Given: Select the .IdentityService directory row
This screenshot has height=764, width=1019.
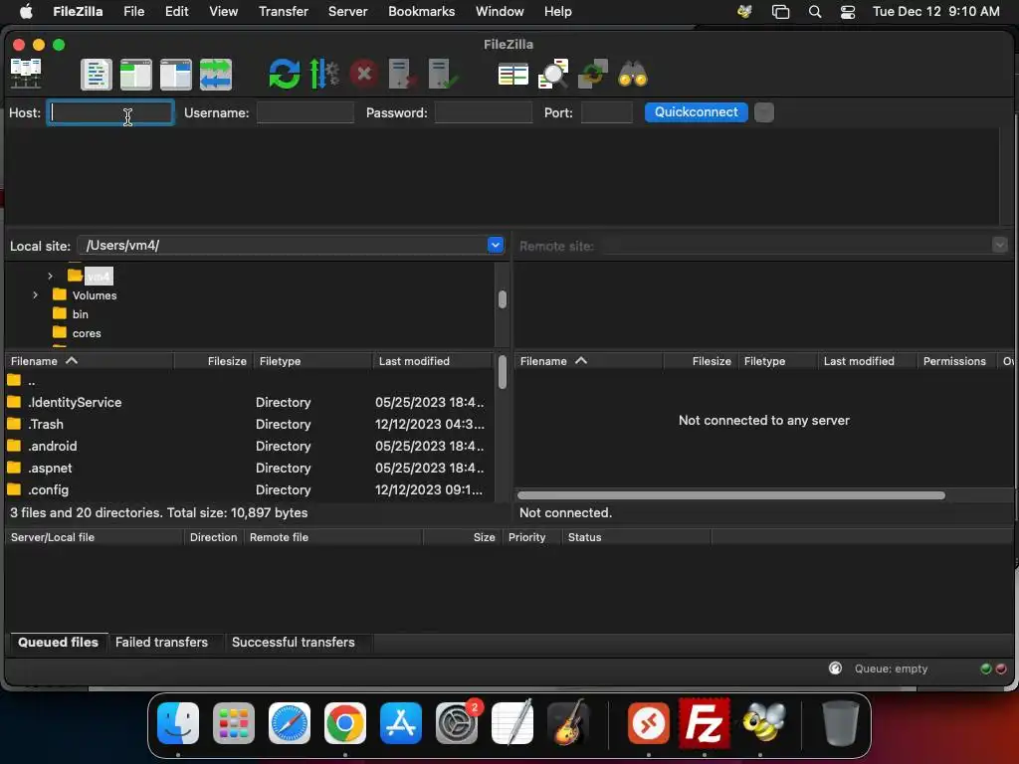Looking at the screenshot, I should point(250,402).
